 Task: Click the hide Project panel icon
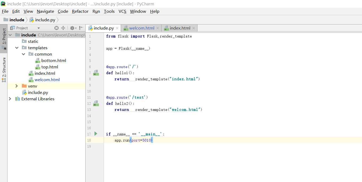point(81,28)
